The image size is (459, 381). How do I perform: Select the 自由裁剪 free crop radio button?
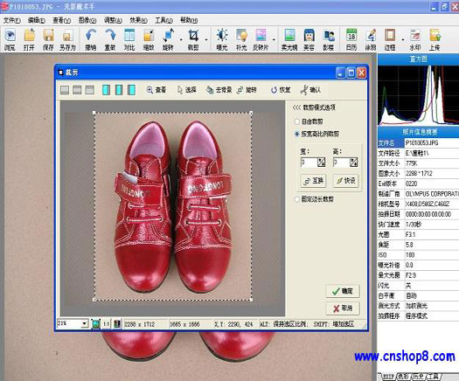297,121
